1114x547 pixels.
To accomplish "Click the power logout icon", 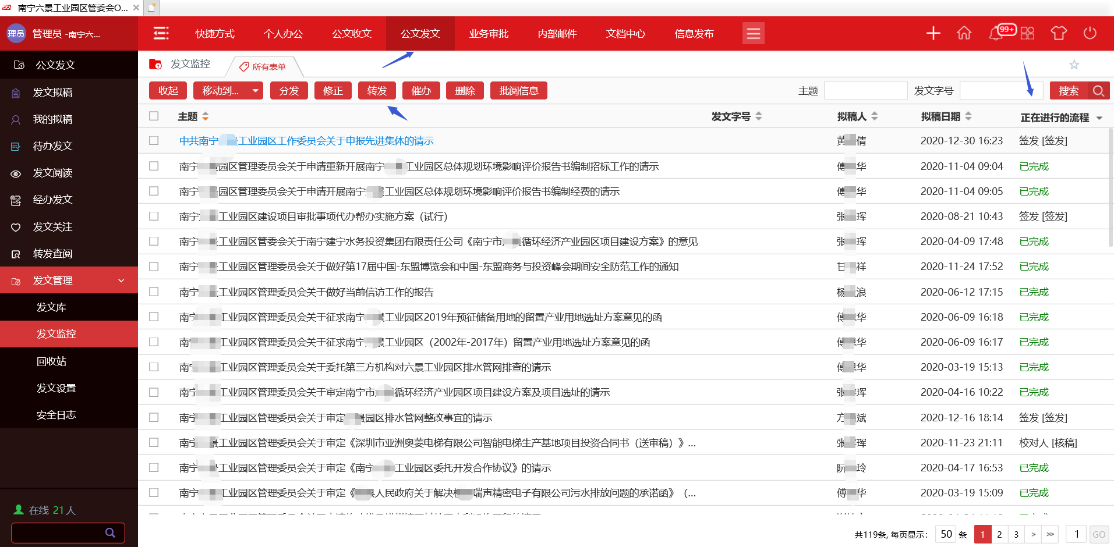I will tap(1090, 33).
